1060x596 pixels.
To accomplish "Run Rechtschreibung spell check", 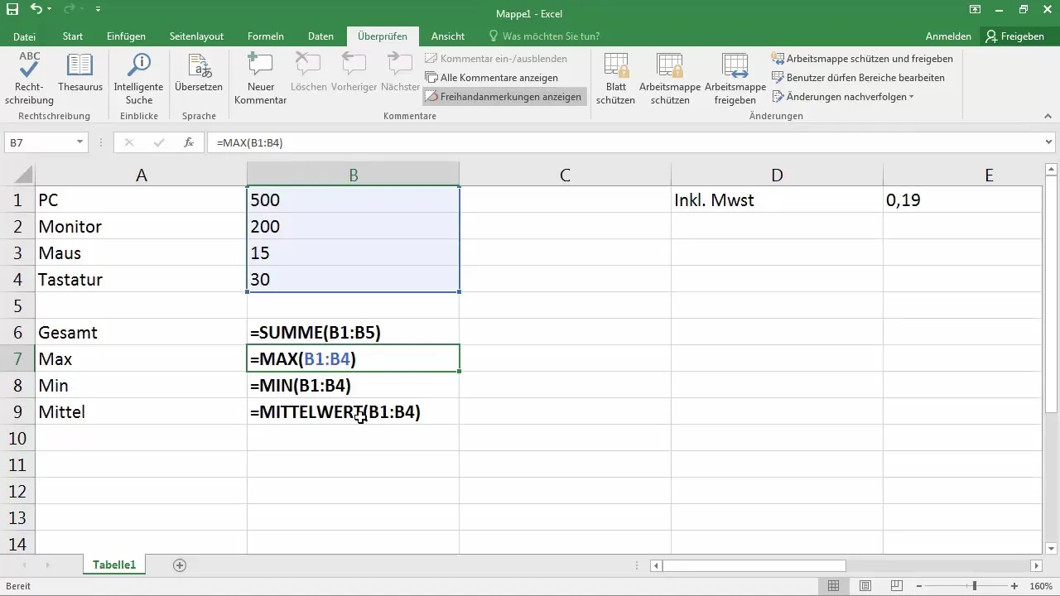I will (30, 79).
